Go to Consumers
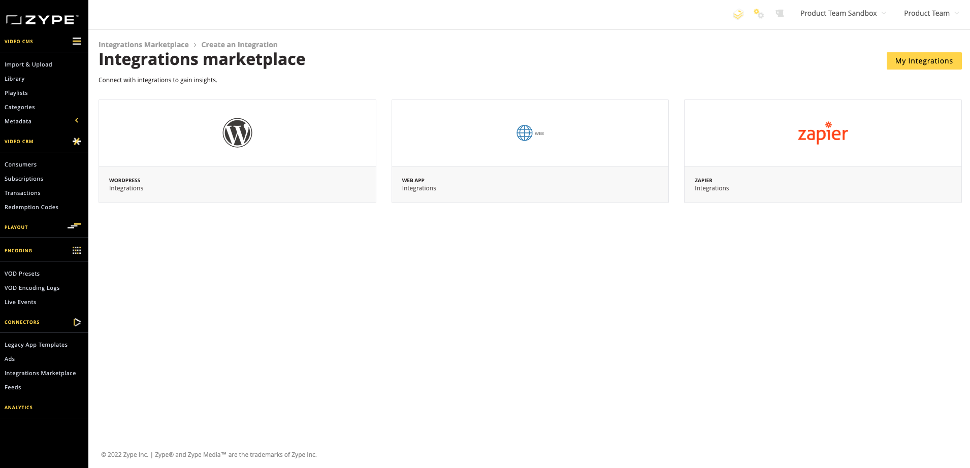This screenshot has height=468, width=970. click(21, 164)
